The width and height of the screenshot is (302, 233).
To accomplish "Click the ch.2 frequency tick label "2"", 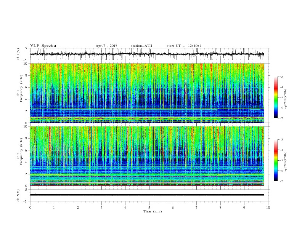I will tap(26, 174).
